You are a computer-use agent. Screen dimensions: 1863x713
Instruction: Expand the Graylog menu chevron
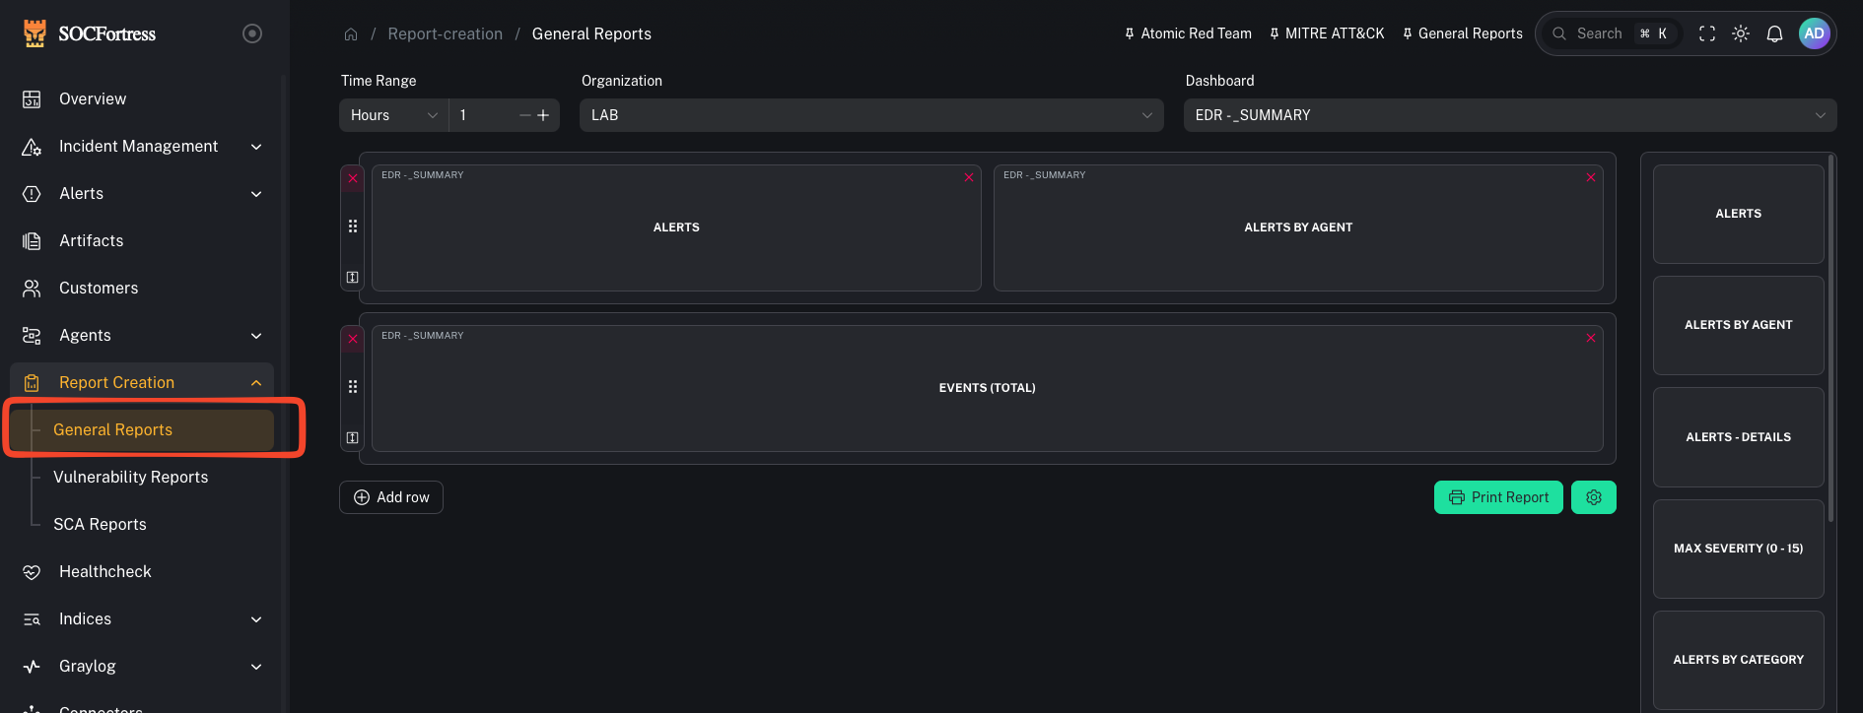click(x=256, y=667)
